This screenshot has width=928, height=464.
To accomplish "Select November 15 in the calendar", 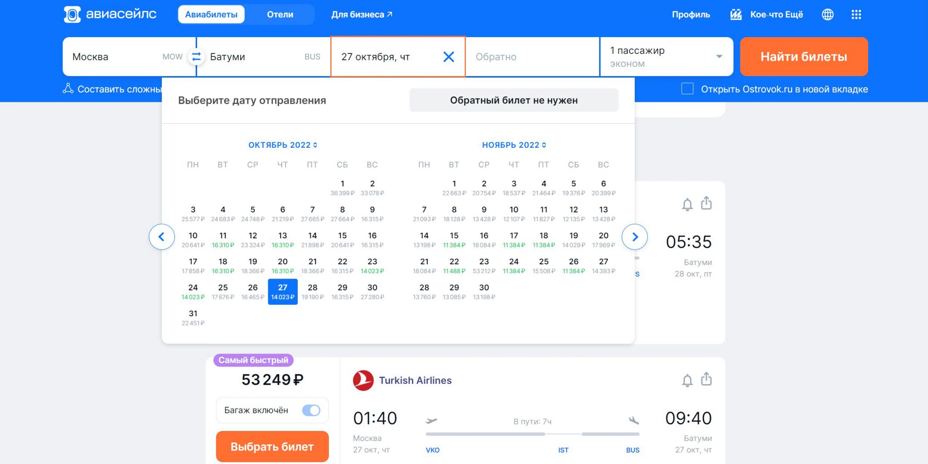I will coord(454,239).
